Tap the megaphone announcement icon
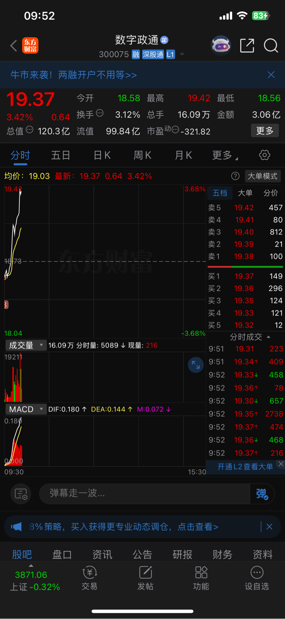Viewport: 285px width, 619px height. pyautogui.click(x=16, y=527)
